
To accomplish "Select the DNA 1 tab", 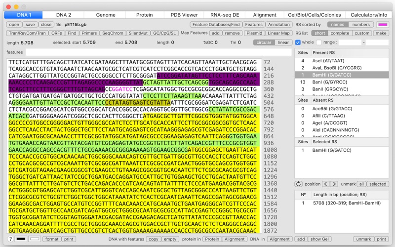I will coord(23,15).
